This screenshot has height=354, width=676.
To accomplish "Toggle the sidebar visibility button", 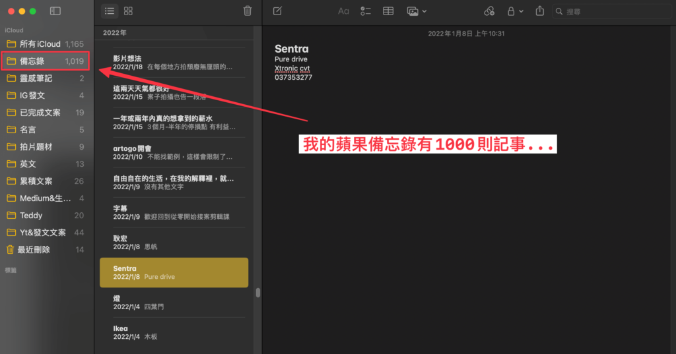I will click(55, 11).
